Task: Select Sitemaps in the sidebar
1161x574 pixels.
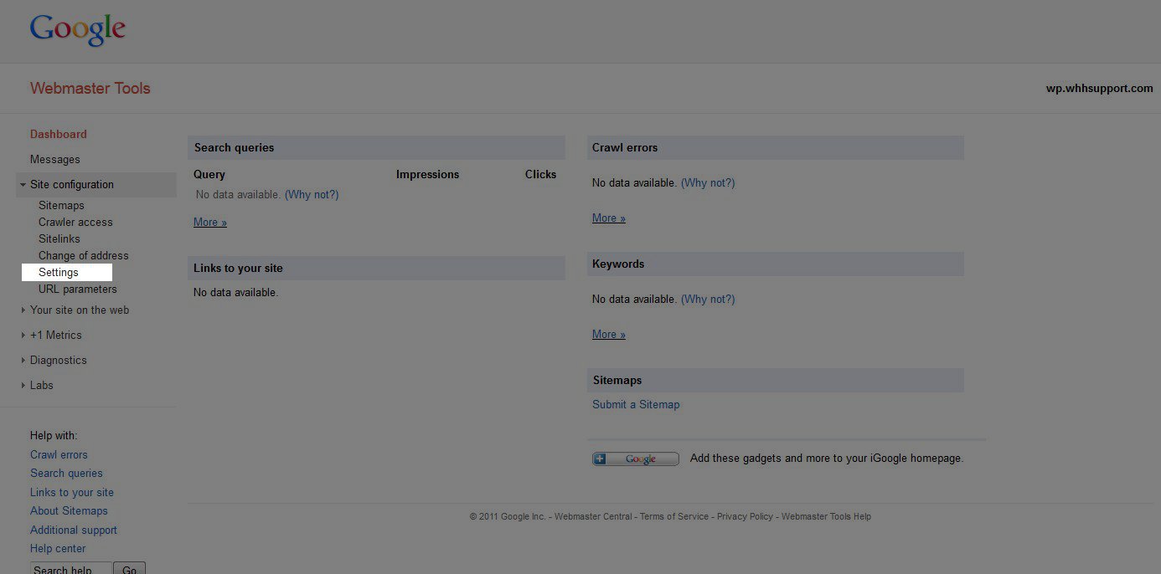Action: point(61,205)
